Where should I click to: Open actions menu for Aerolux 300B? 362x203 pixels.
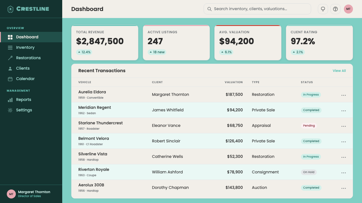point(344,188)
